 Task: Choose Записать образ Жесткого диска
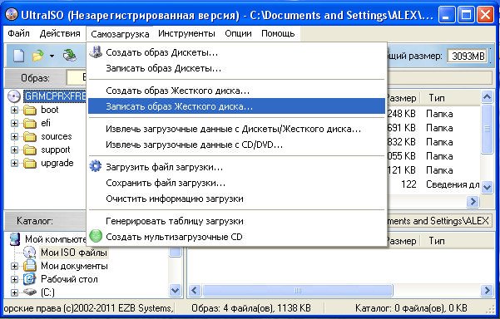(236, 106)
